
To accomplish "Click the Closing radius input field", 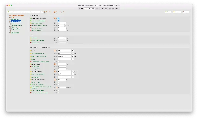I will pos(62,69).
